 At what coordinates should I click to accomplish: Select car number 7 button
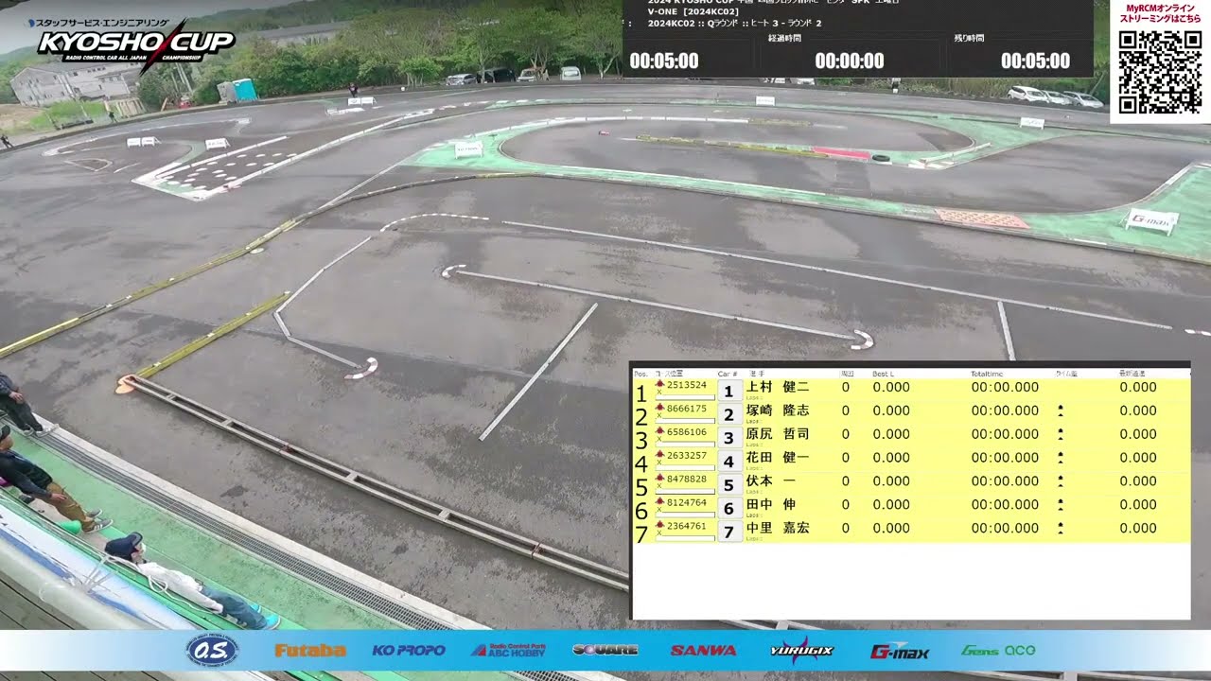click(728, 532)
